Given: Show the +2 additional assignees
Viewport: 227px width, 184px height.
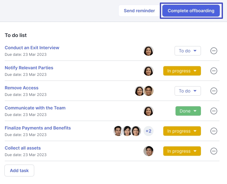Looking at the screenshot, I should tap(149, 131).
